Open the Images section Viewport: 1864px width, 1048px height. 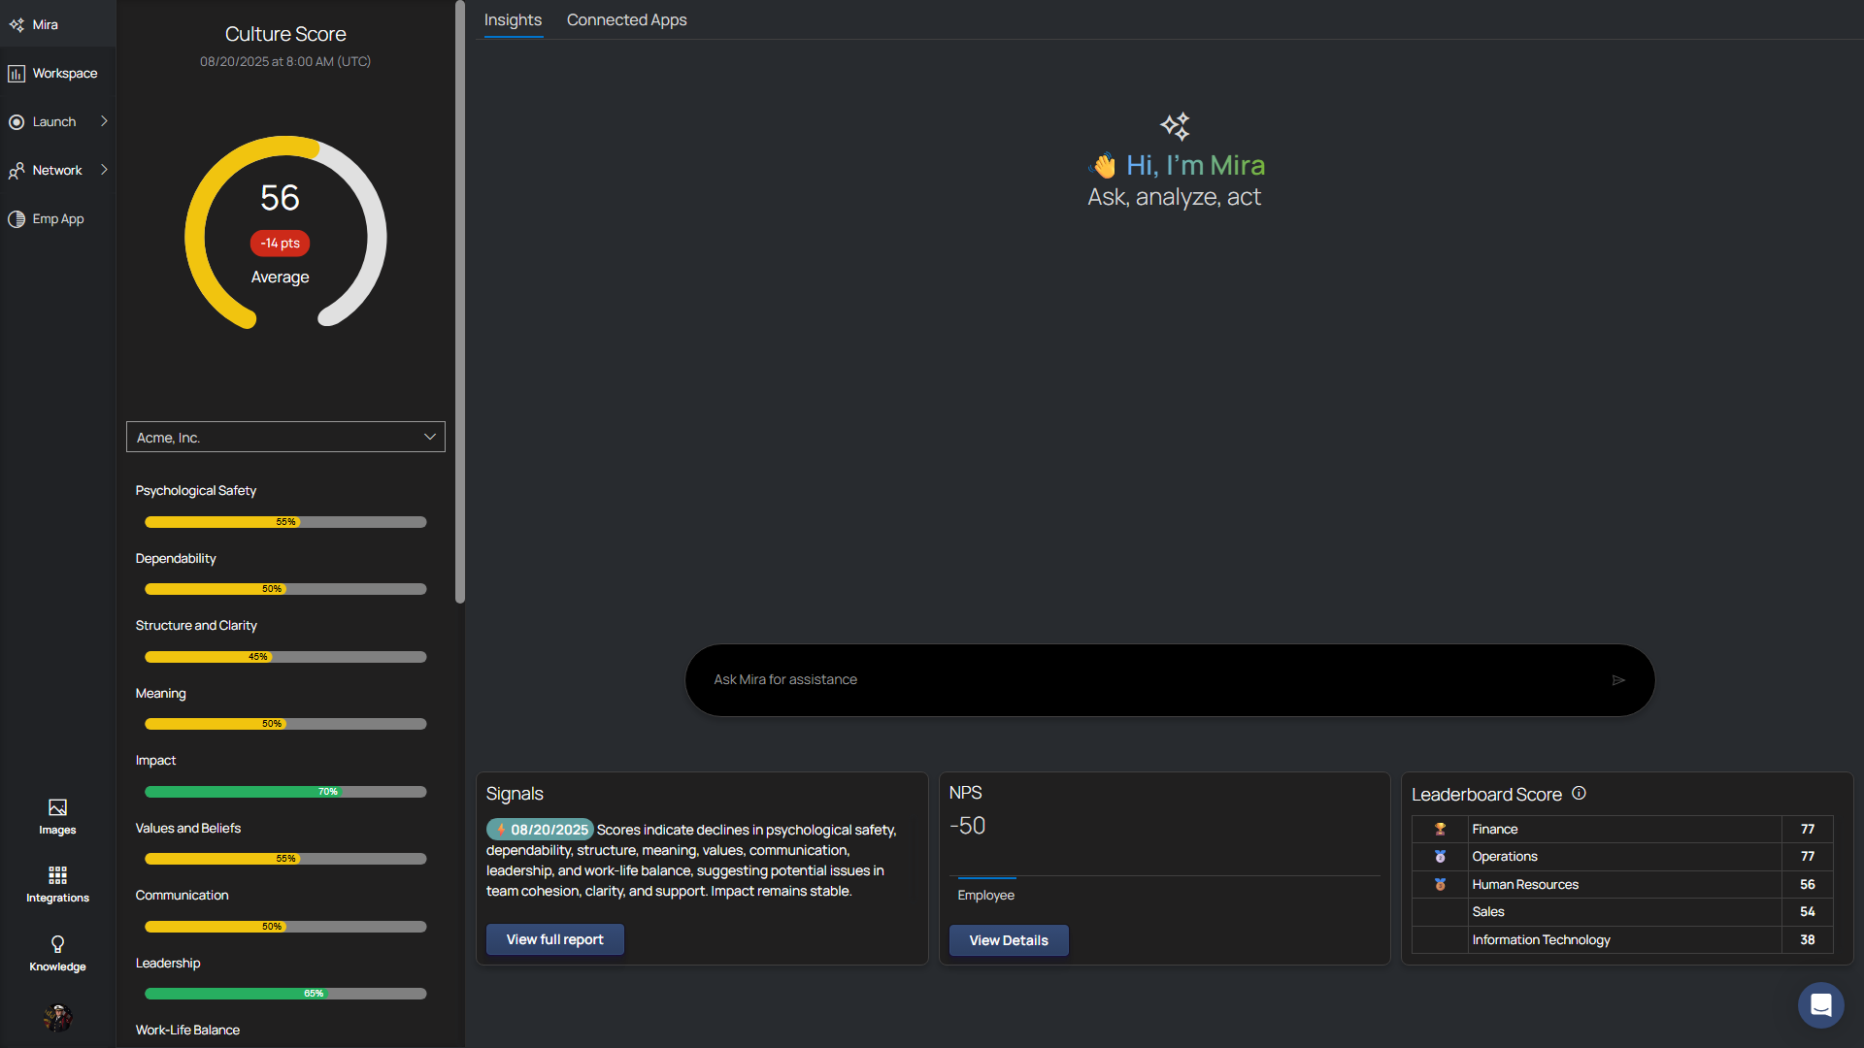[x=57, y=816]
